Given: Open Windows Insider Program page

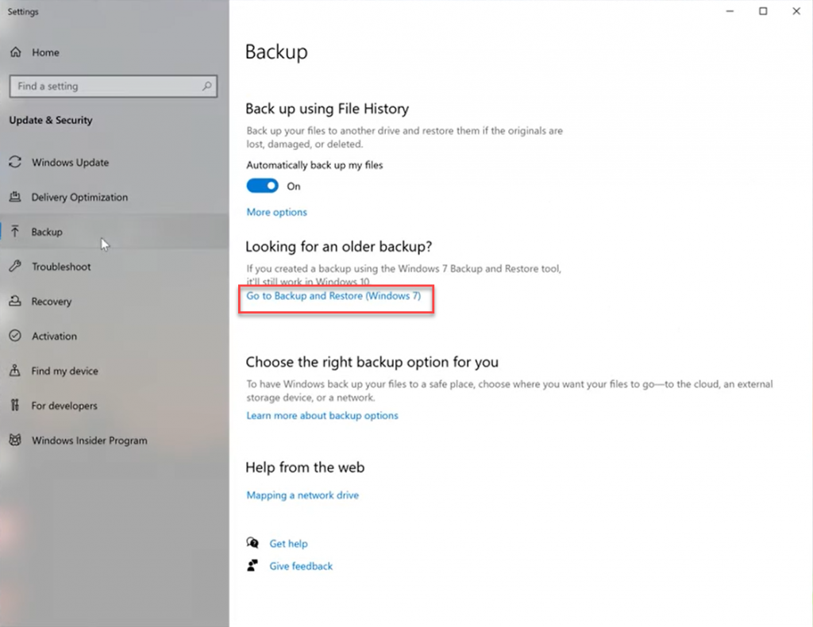Looking at the screenshot, I should (114, 440).
